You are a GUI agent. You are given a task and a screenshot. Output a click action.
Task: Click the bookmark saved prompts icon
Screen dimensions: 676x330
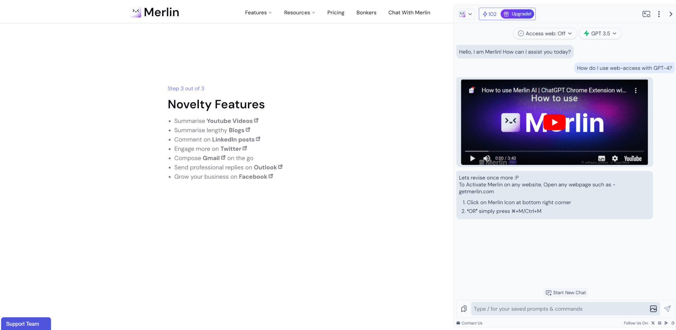tap(464, 309)
